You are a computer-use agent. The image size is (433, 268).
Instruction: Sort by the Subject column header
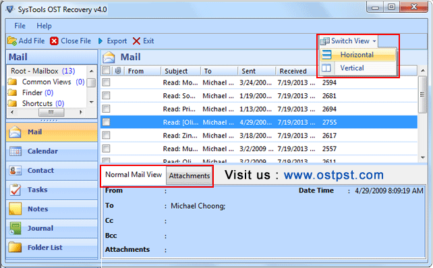[x=181, y=71]
